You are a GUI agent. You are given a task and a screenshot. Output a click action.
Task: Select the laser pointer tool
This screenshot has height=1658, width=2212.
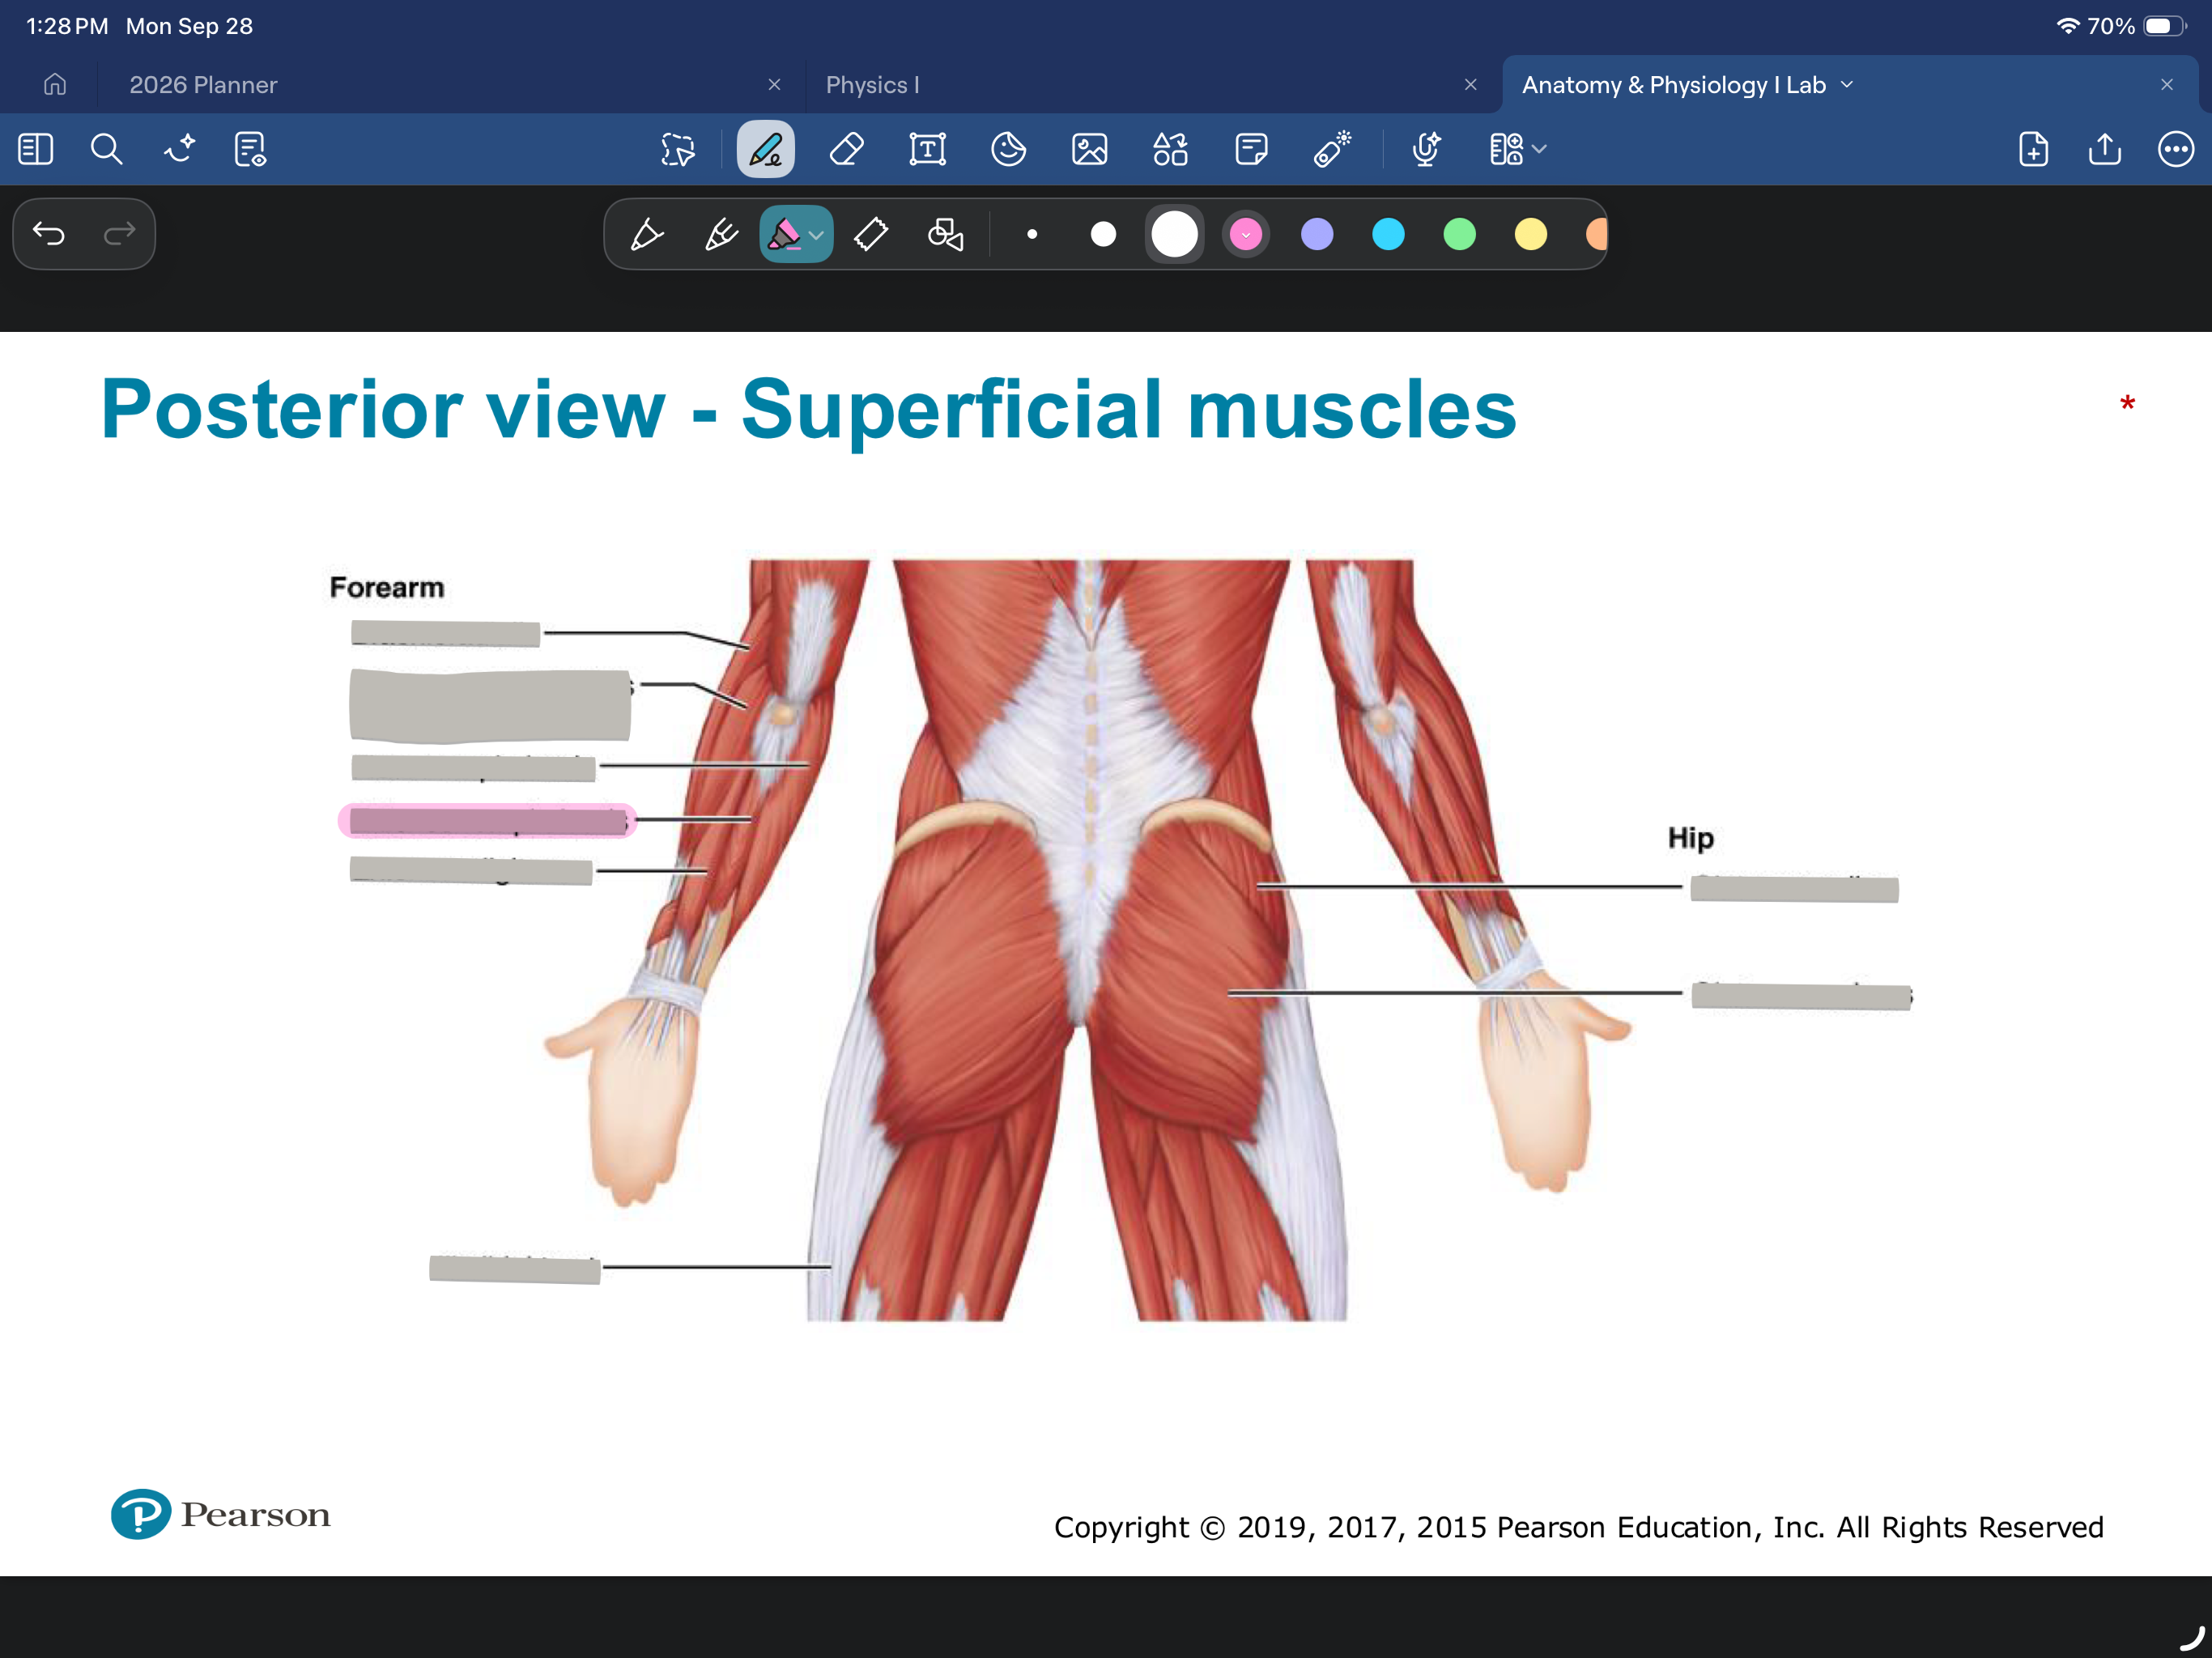[x=1333, y=150]
